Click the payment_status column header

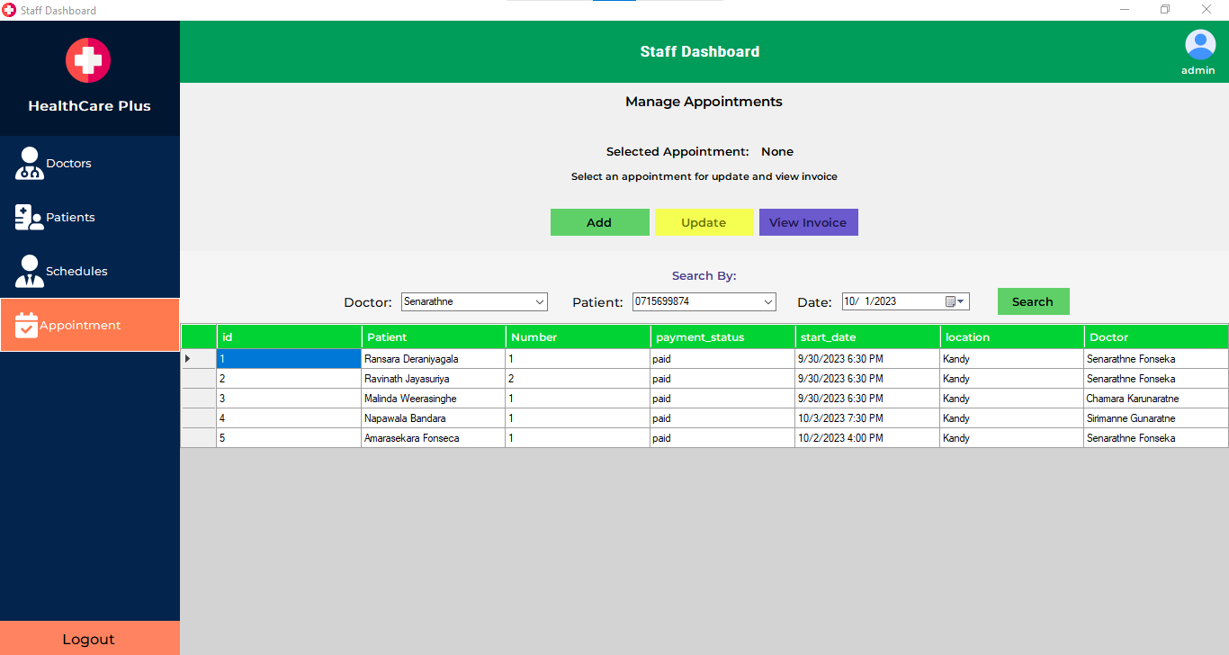(x=722, y=337)
